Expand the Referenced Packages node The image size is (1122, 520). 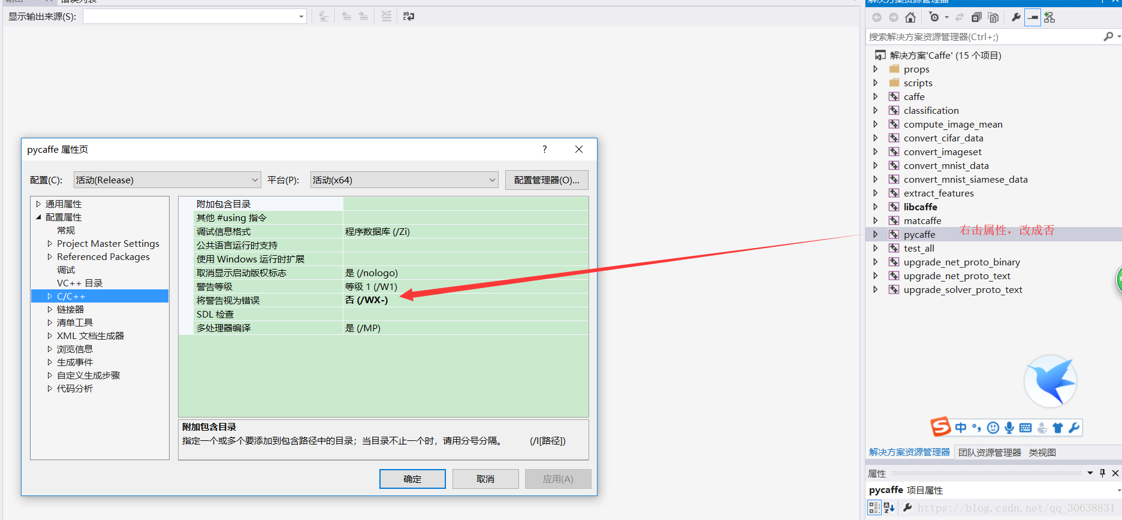coord(50,257)
